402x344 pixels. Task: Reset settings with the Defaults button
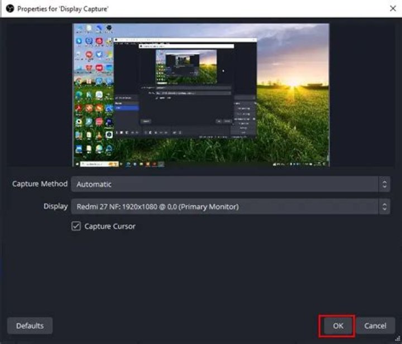[30, 326]
